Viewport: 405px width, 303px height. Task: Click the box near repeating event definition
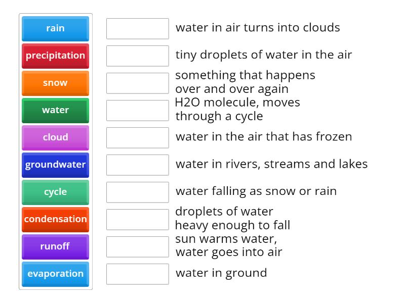pos(137,83)
